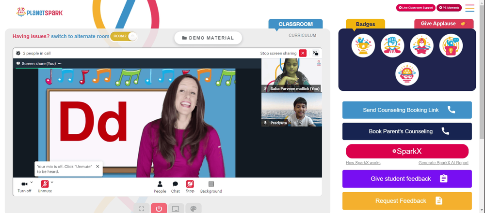Open Demo Material folder
The height and width of the screenshot is (213, 485).
pos(208,38)
